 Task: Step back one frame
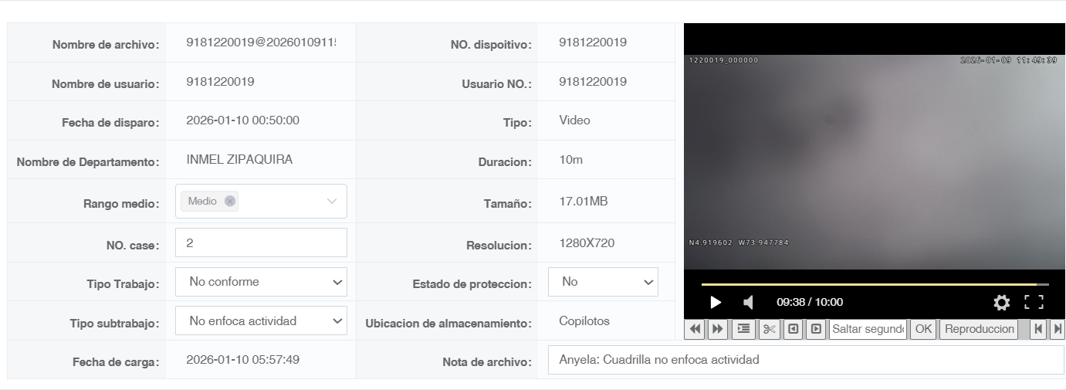pos(793,329)
